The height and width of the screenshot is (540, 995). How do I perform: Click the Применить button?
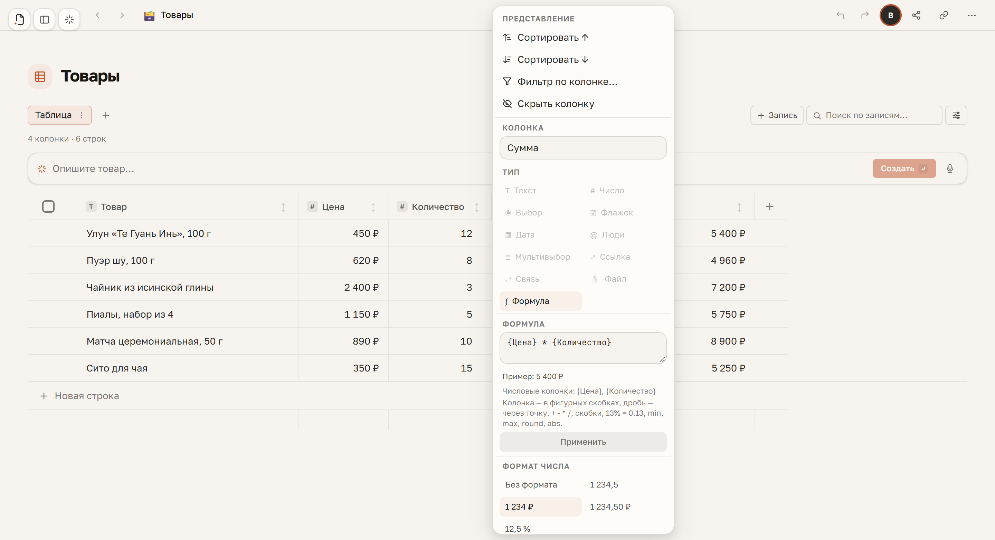(x=583, y=442)
